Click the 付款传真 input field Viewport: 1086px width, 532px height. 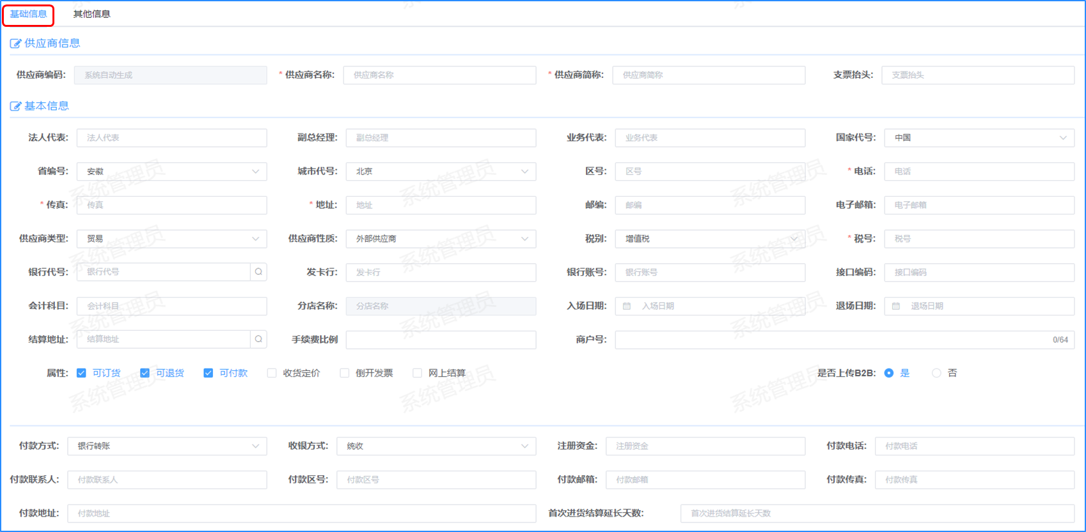pyautogui.click(x=975, y=480)
